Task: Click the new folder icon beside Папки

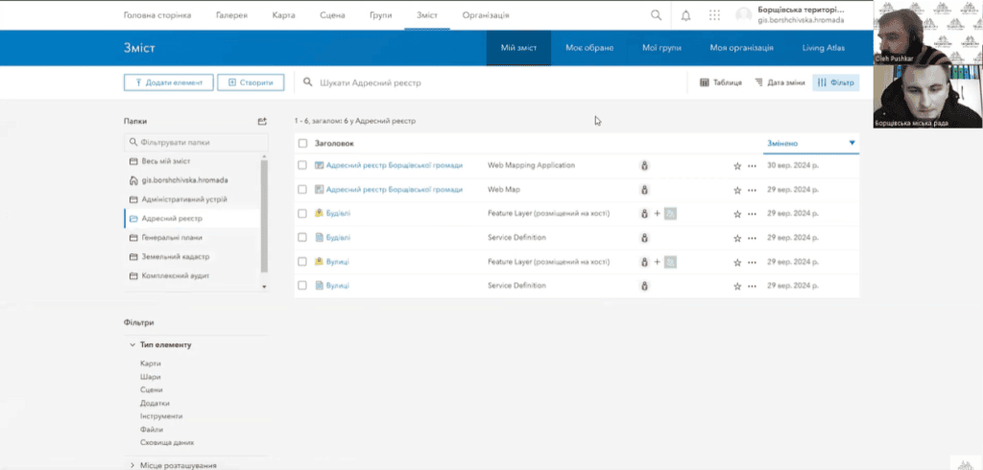Action: pos(262,122)
